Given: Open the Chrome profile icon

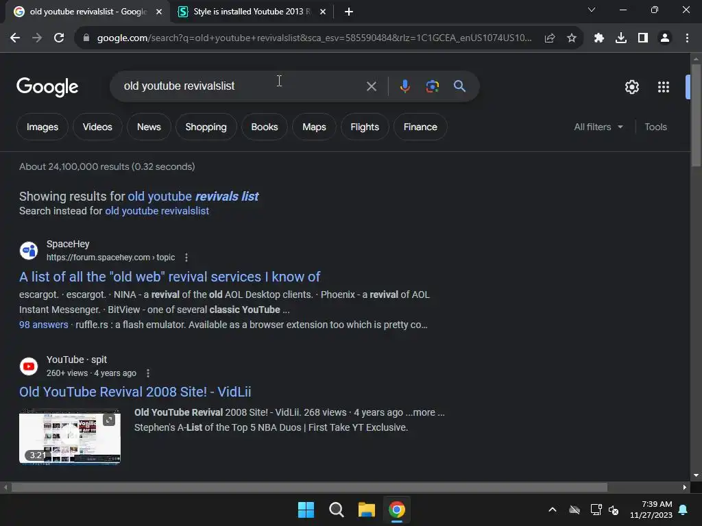Looking at the screenshot, I should click(x=665, y=38).
